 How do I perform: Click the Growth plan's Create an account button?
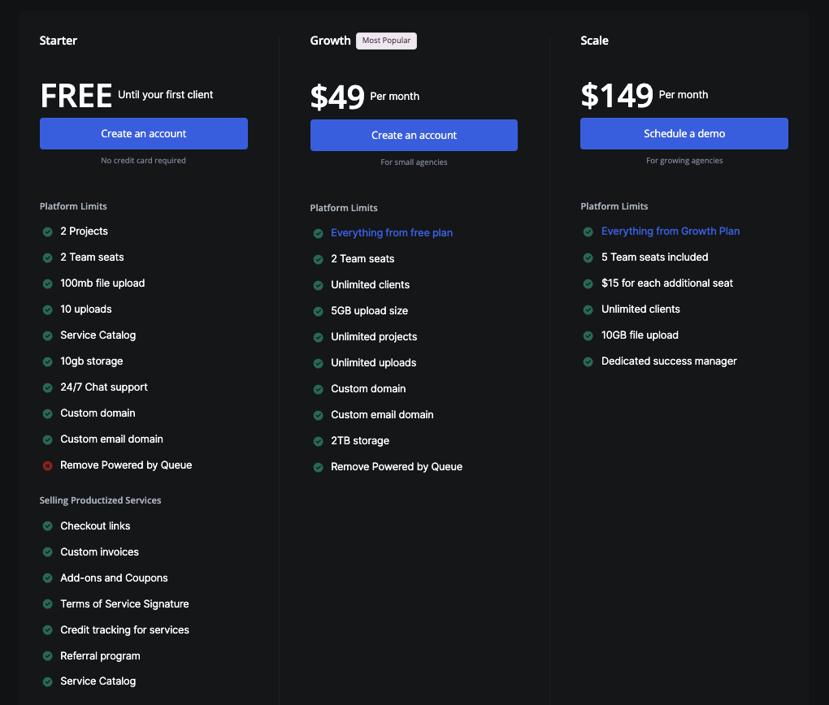[414, 136]
